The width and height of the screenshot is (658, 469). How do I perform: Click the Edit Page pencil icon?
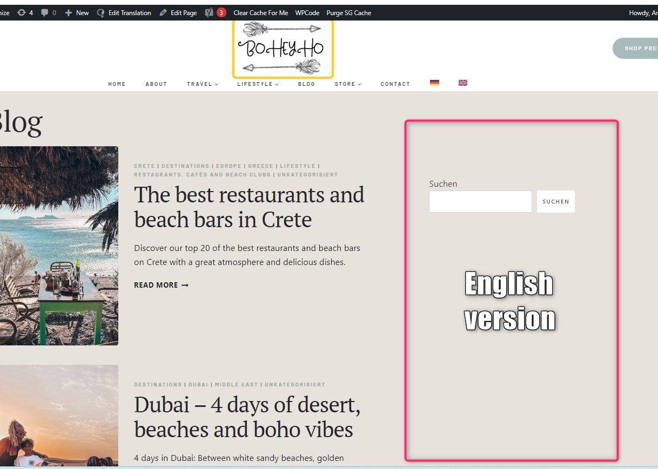point(163,12)
